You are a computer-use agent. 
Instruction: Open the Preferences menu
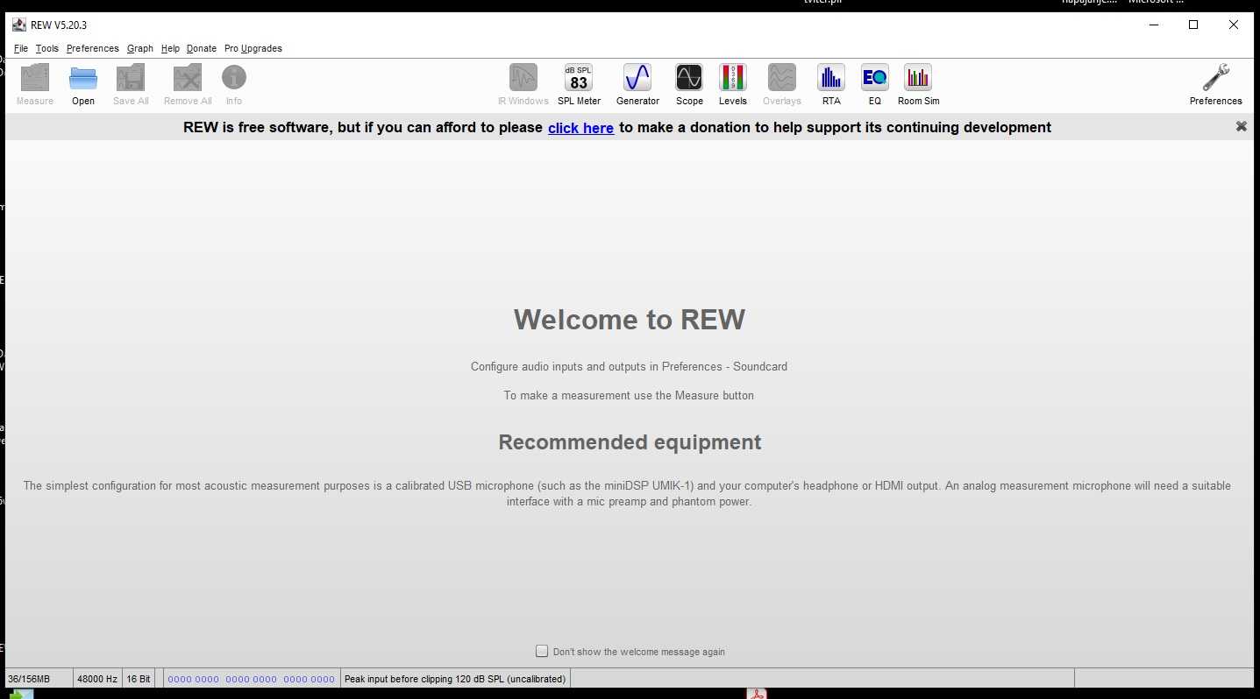point(93,48)
